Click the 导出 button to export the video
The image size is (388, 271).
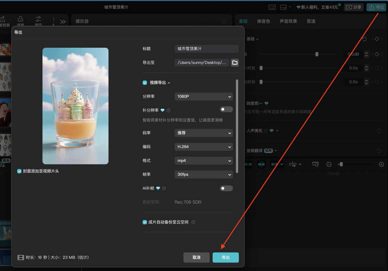(x=226, y=257)
